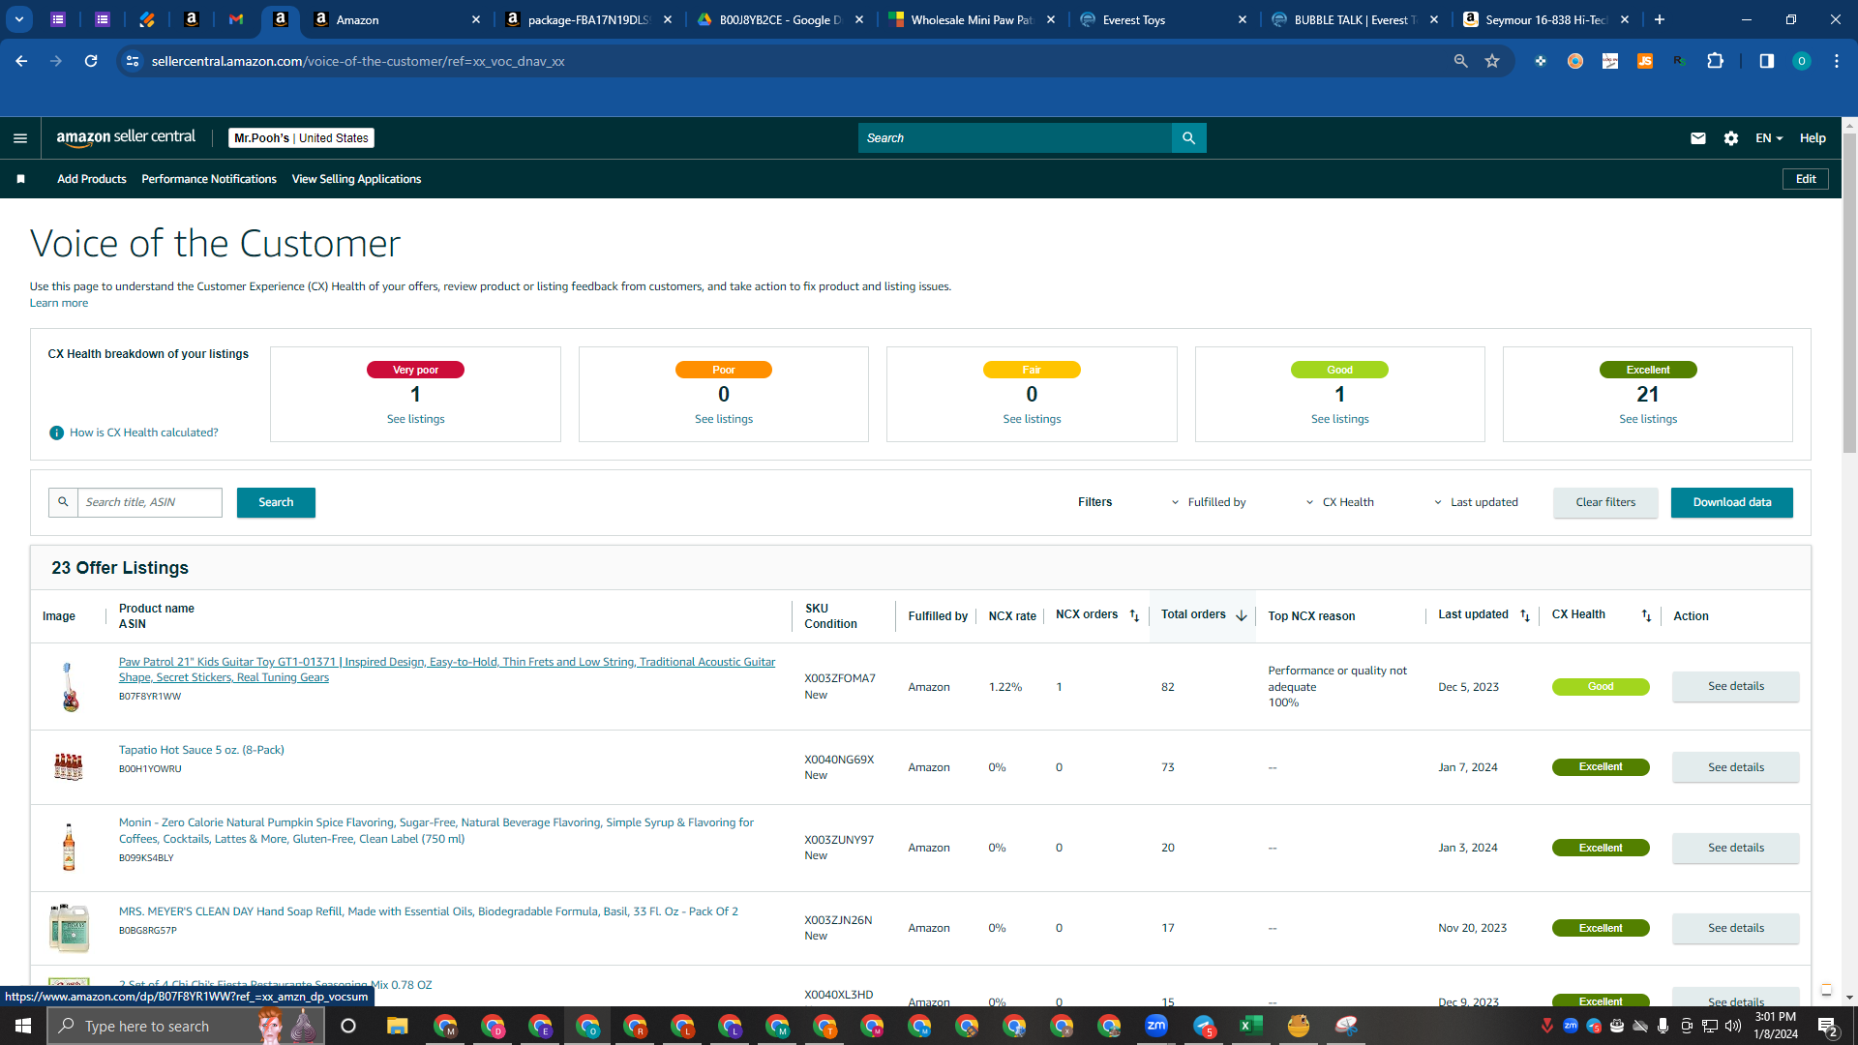Viewport: 1858px width, 1045px height.
Task: Open File Explorer from the taskbar
Action: (x=397, y=1026)
